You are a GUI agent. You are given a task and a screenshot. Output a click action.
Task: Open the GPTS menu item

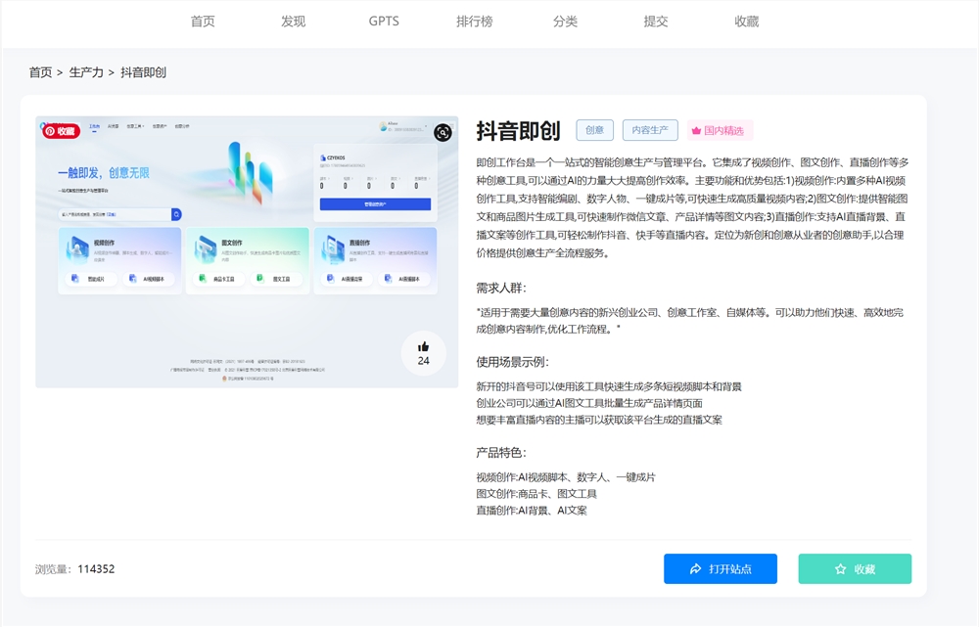click(383, 21)
